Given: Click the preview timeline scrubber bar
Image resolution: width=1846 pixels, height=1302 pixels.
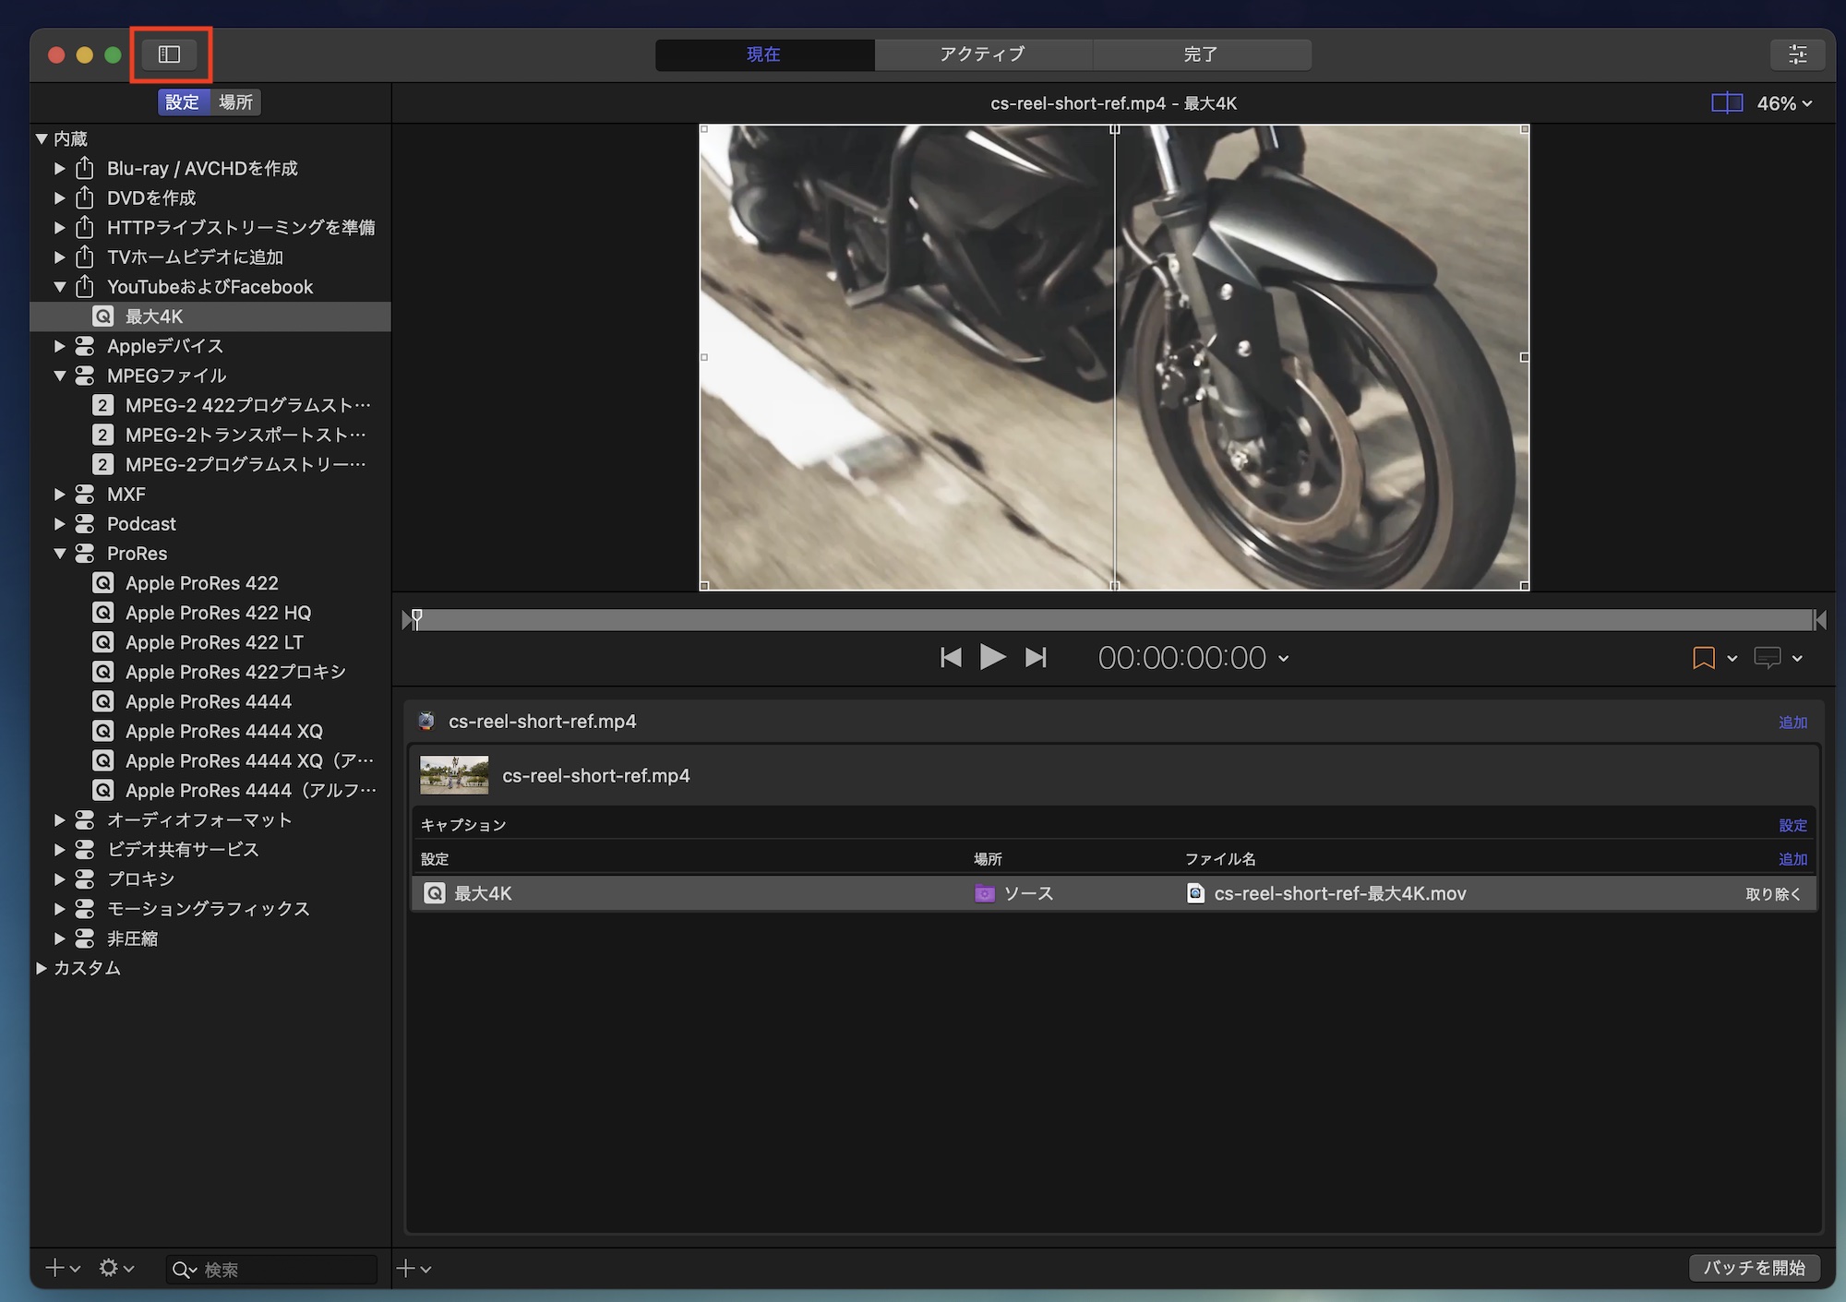Looking at the screenshot, I should (x=1108, y=620).
